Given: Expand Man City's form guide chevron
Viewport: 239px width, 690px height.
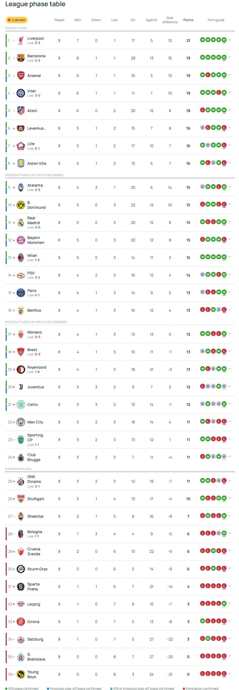Looking at the screenshot, I should pyautogui.click(x=230, y=422).
